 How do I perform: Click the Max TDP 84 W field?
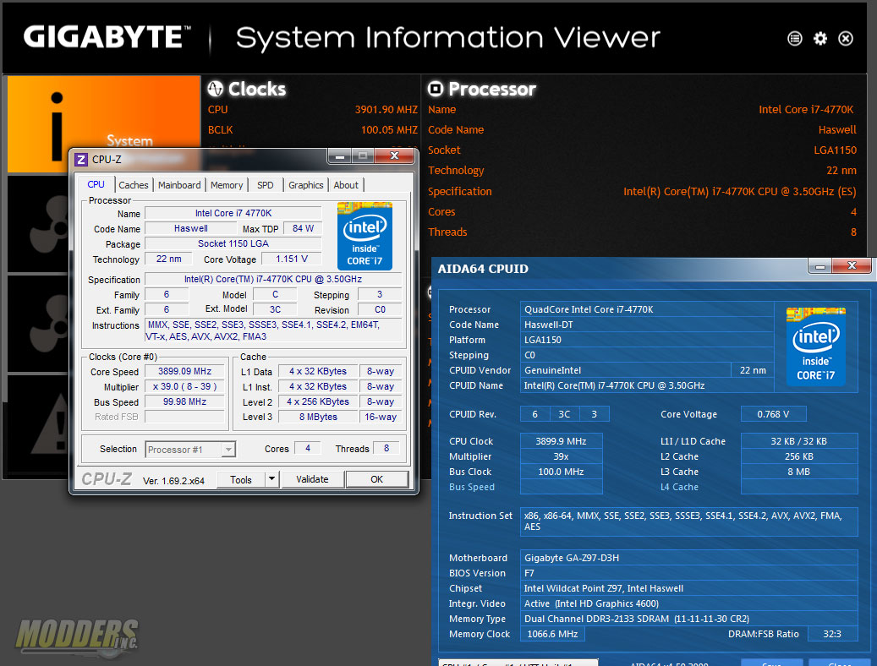[x=303, y=228]
